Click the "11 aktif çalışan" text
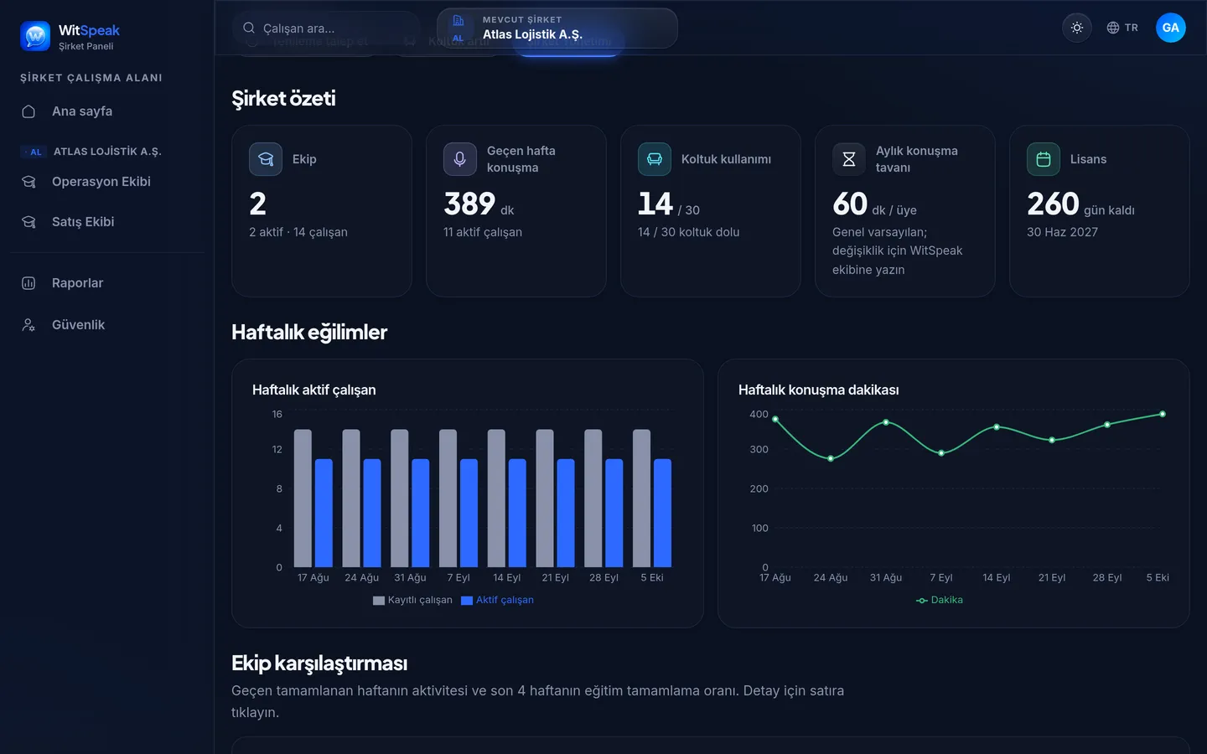Image resolution: width=1207 pixels, height=754 pixels. 483,232
